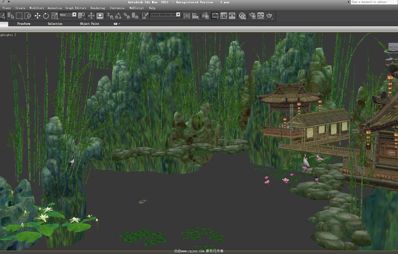Open the Material Editor

click(x=242, y=16)
